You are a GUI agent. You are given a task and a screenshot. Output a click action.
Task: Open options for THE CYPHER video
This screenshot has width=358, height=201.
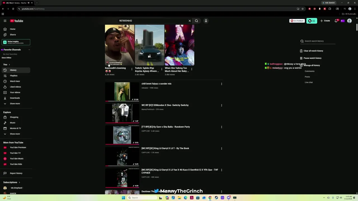point(222,170)
